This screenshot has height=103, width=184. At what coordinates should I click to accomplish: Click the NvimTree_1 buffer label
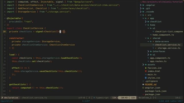click(145, 98)
